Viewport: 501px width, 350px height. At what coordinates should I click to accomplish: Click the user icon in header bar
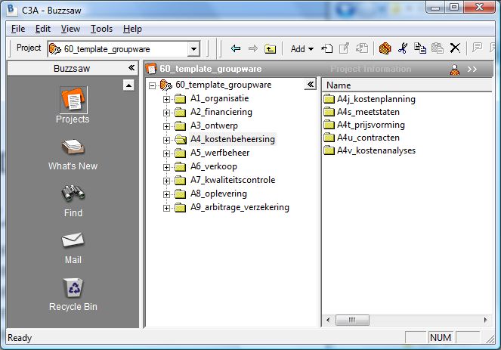tap(455, 70)
